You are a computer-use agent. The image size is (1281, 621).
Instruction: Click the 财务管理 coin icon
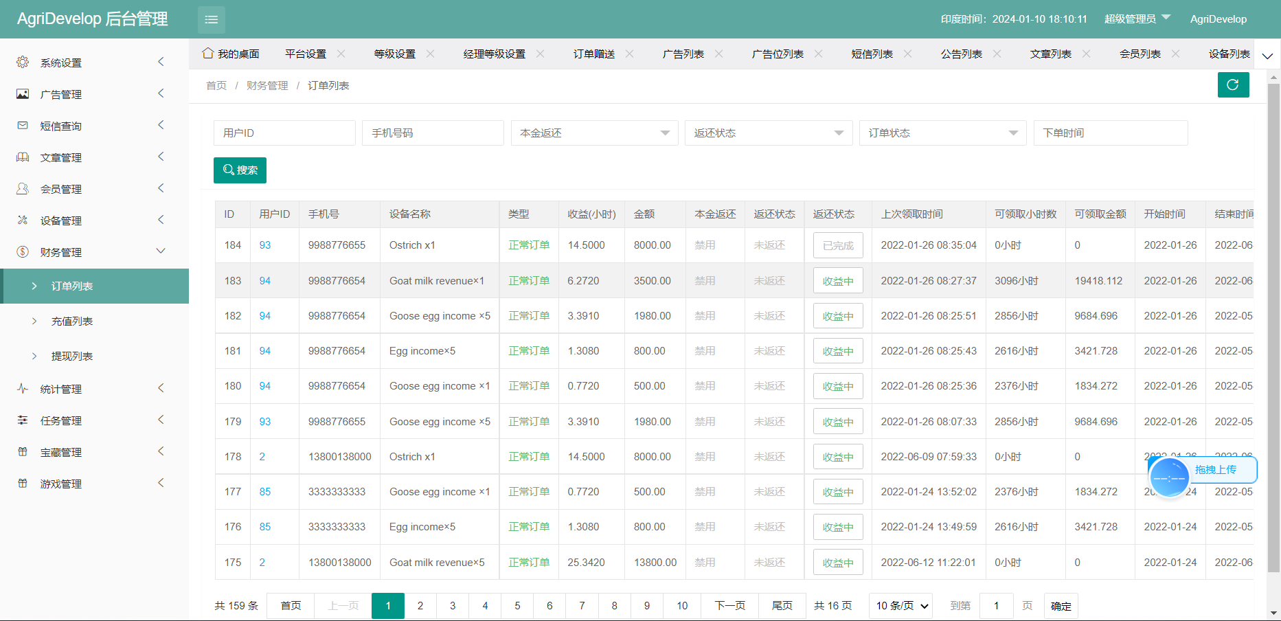tap(23, 251)
